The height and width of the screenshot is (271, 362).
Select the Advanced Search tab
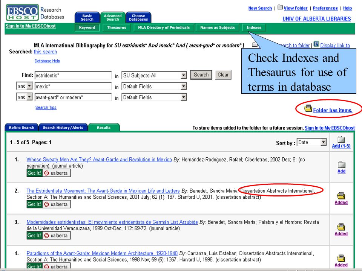[113, 18]
